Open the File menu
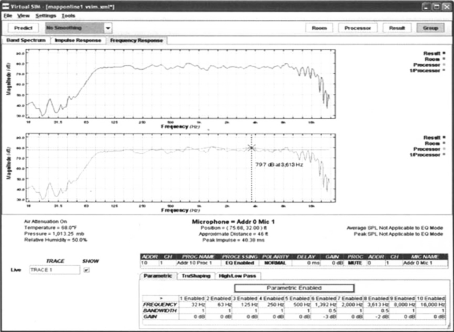Viewport: 454px width, 332px height. pyautogui.click(x=8, y=16)
